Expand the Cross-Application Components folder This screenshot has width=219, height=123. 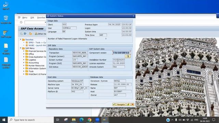[x=24, y=57]
